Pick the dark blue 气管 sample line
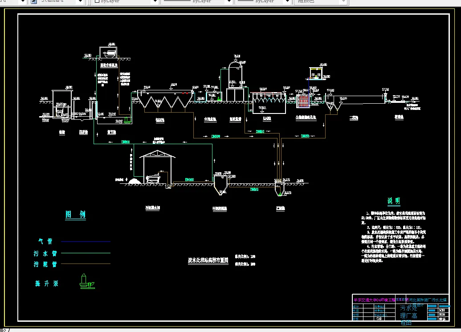 [x=86, y=242]
